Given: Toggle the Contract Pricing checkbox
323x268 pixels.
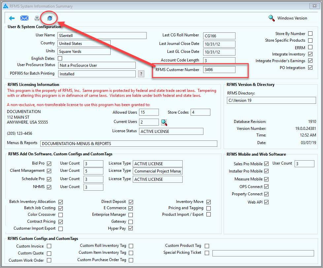Looking at the screenshot, I should [60, 222].
